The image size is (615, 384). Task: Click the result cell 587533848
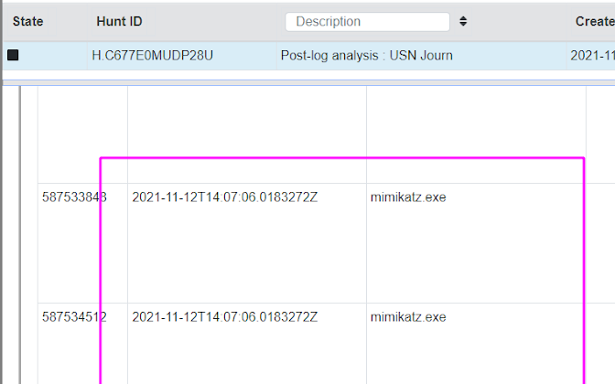pos(74,197)
